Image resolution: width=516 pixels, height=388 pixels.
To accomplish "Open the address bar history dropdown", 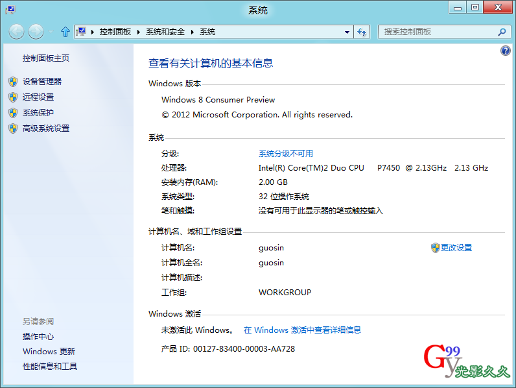I will click(347, 32).
